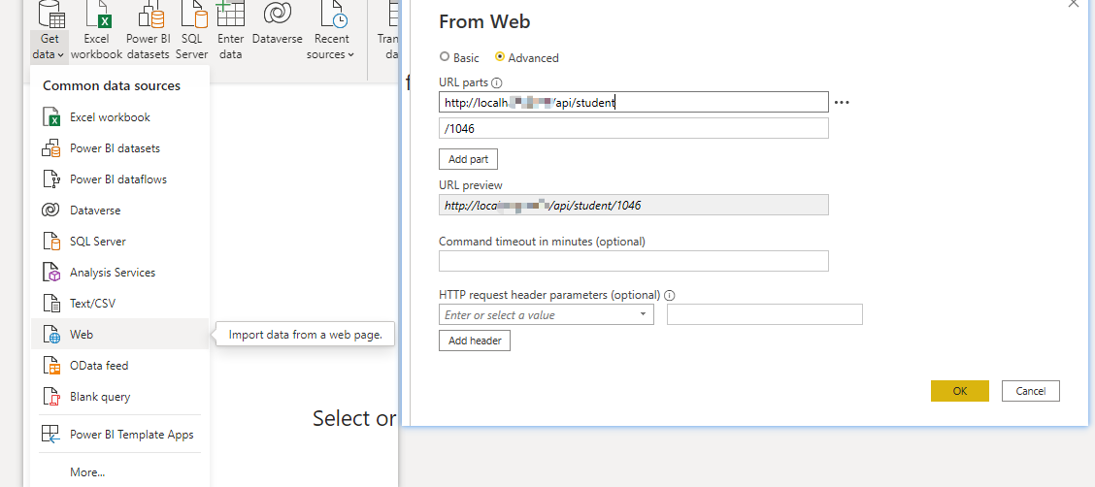Image resolution: width=1095 pixels, height=487 pixels.
Task: Click the Web globe icon
Action: coord(51,335)
